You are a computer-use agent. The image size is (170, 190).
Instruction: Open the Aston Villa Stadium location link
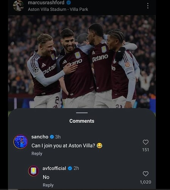pyautogui.click(x=58, y=9)
